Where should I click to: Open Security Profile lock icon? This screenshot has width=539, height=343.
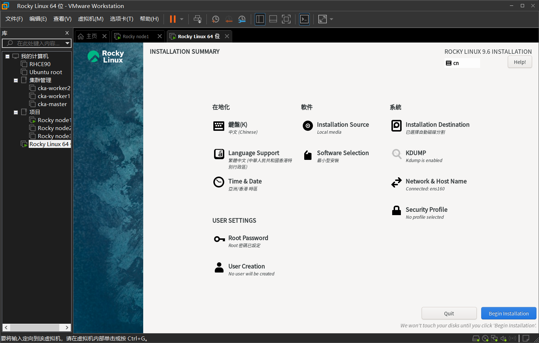click(397, 210)
